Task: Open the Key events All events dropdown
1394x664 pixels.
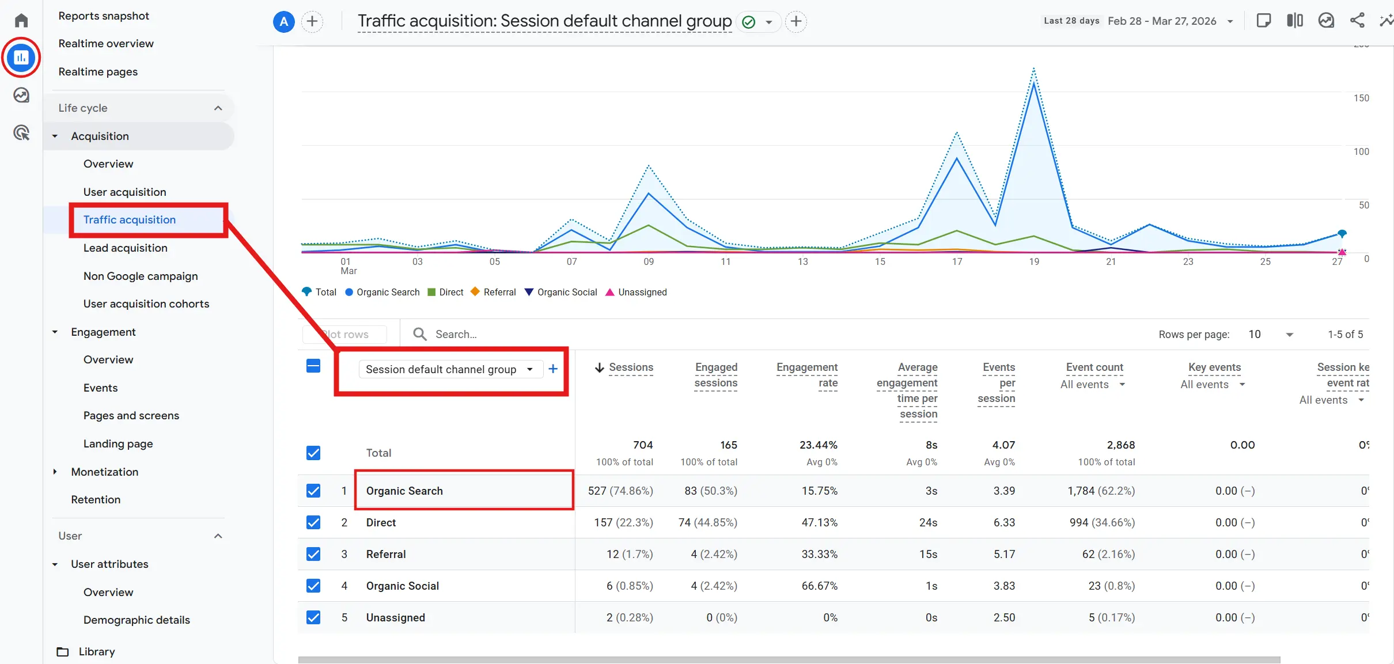Action: 1213,385
